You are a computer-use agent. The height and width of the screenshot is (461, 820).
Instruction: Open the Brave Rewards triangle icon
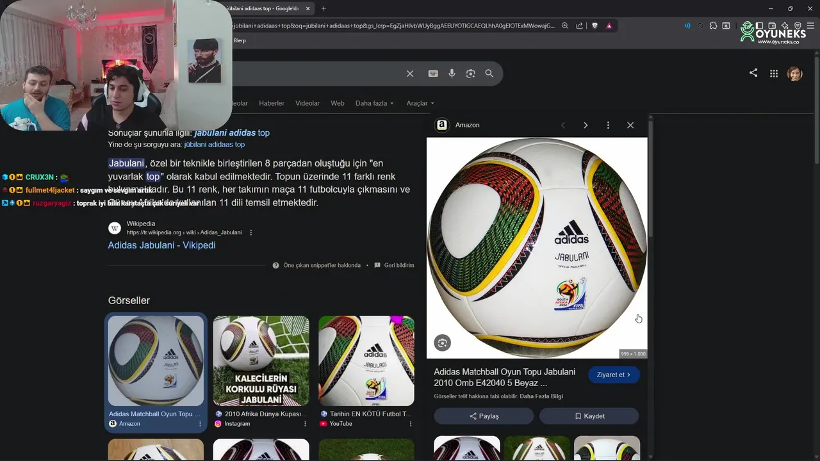click(609, 26)
